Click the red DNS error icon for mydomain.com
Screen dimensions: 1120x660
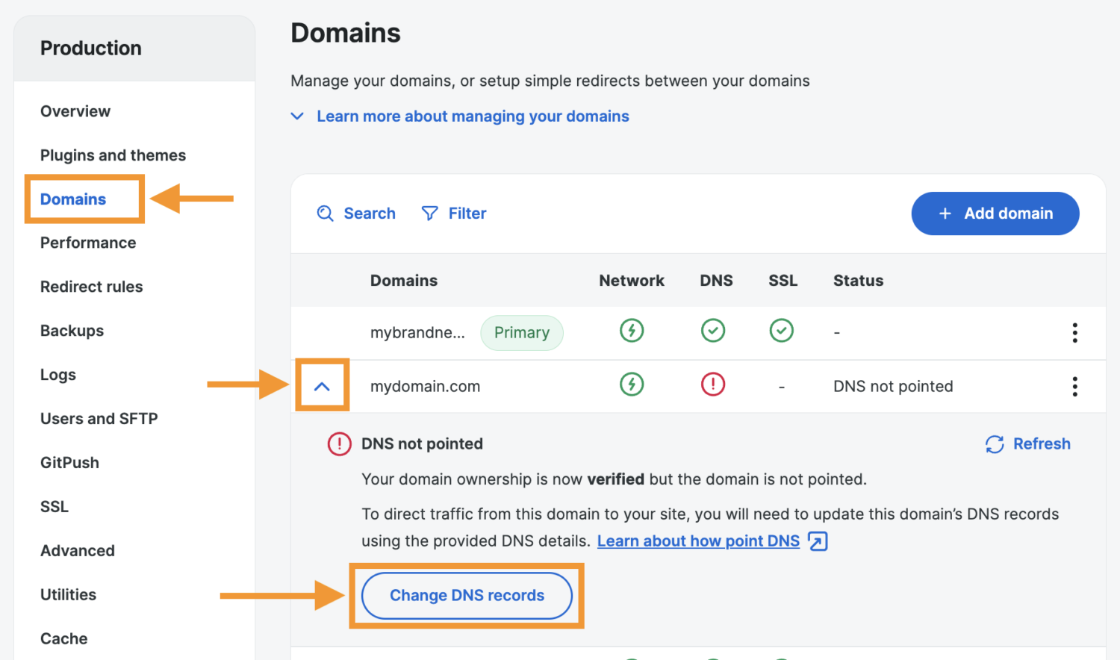(712, 385)
